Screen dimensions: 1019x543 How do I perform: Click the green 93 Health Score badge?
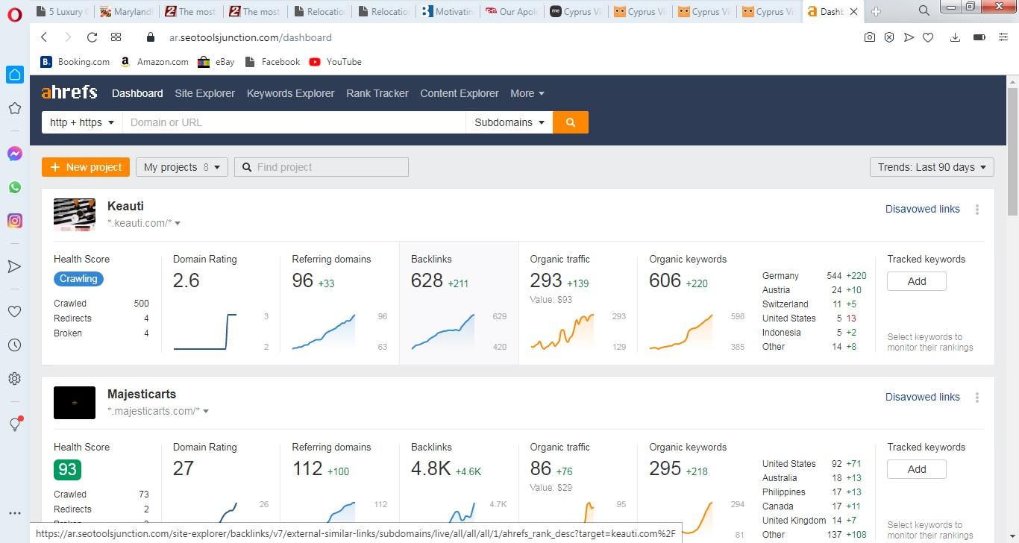point(68,468)
